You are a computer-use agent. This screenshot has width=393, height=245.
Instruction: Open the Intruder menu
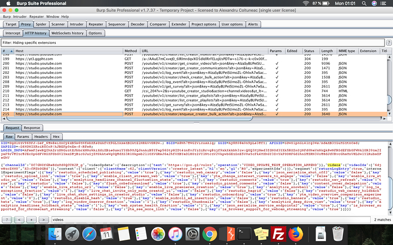(x=20, y=16)
